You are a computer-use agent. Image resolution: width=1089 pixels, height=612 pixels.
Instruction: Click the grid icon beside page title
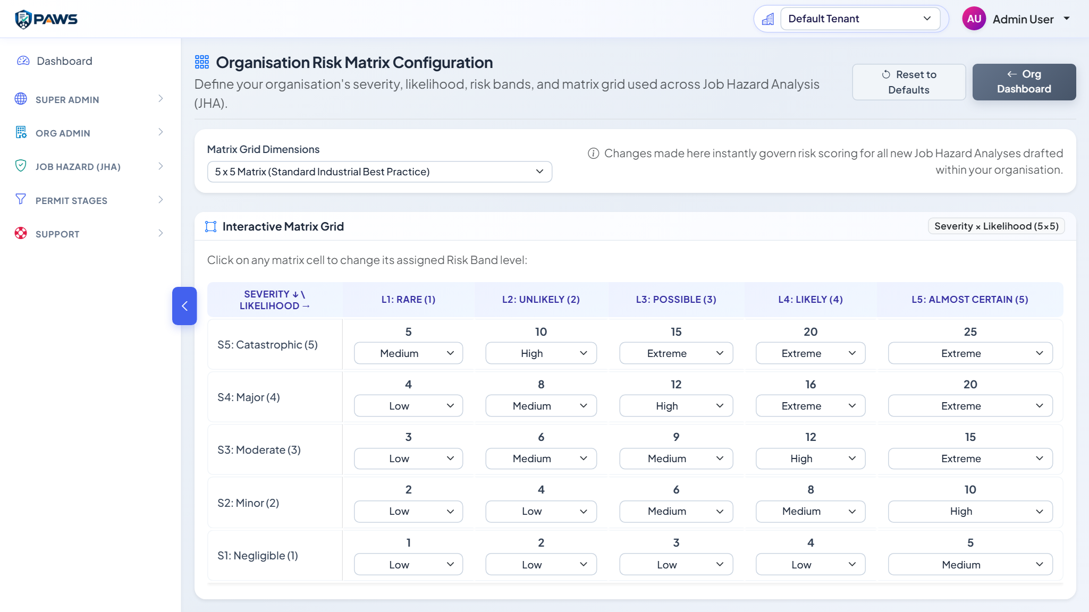click(202, 62)
